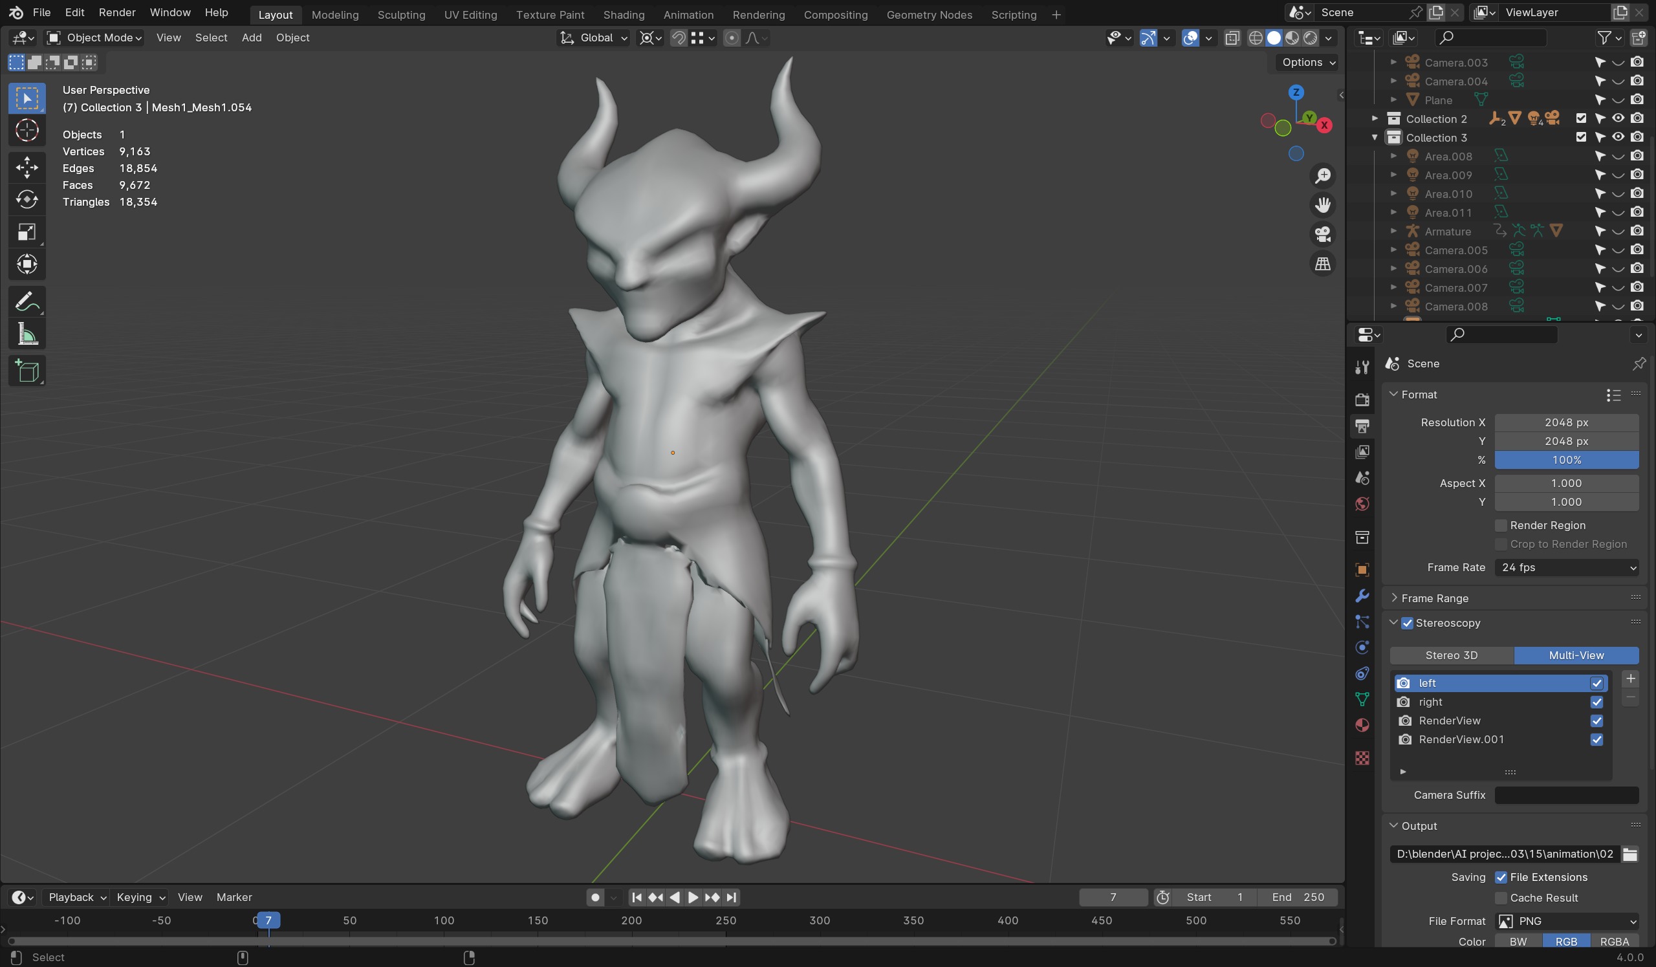This screenshot has width=1656, height=967.
Task: Open the Object properties tab
Action: (1362, 570)
